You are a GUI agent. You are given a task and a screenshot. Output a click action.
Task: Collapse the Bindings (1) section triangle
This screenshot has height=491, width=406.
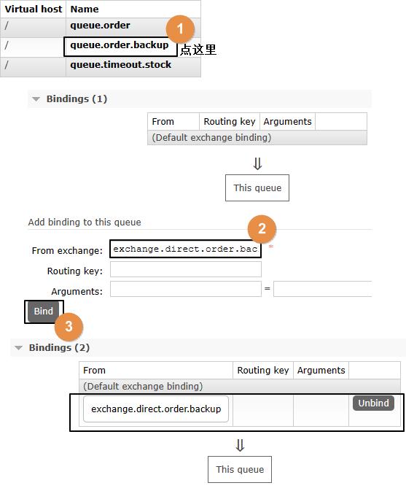click(x=36, y=99)
